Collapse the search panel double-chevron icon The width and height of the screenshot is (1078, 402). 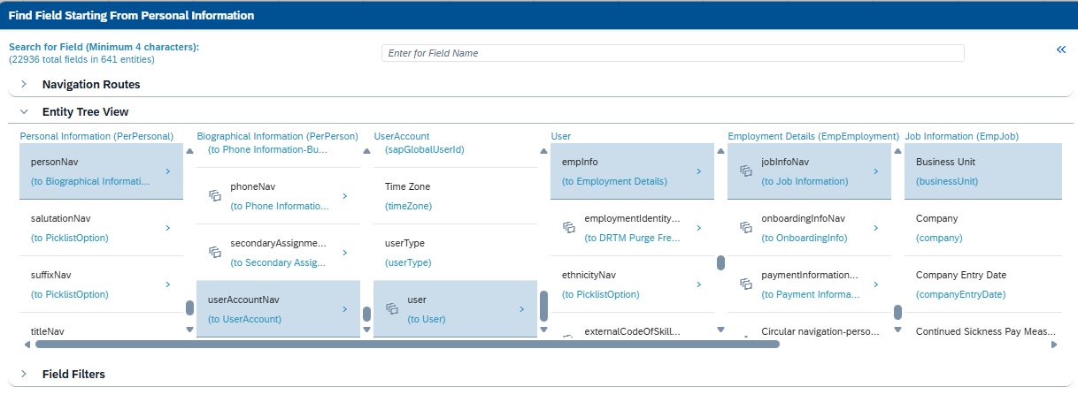(1061, 50)
